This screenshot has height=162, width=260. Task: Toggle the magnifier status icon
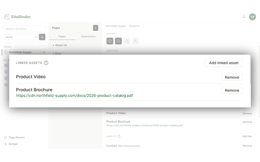(x=118, y=41)
